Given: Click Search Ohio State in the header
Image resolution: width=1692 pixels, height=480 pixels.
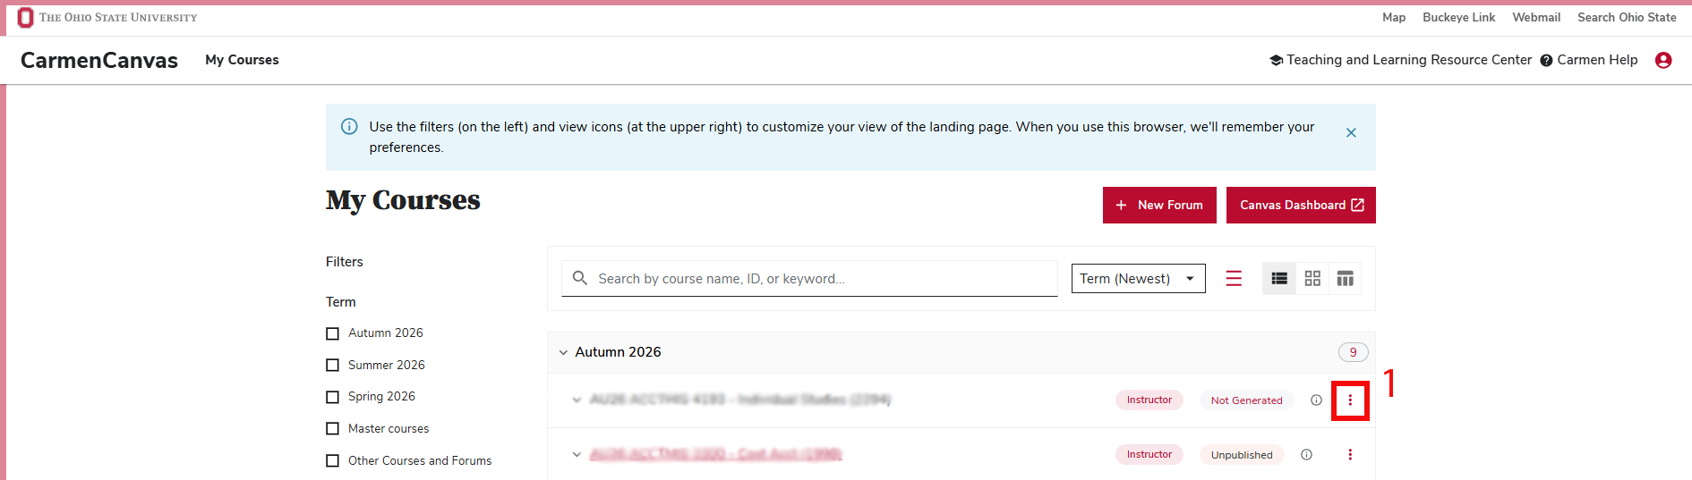Looking at the screenshot, I should 1627,17.
